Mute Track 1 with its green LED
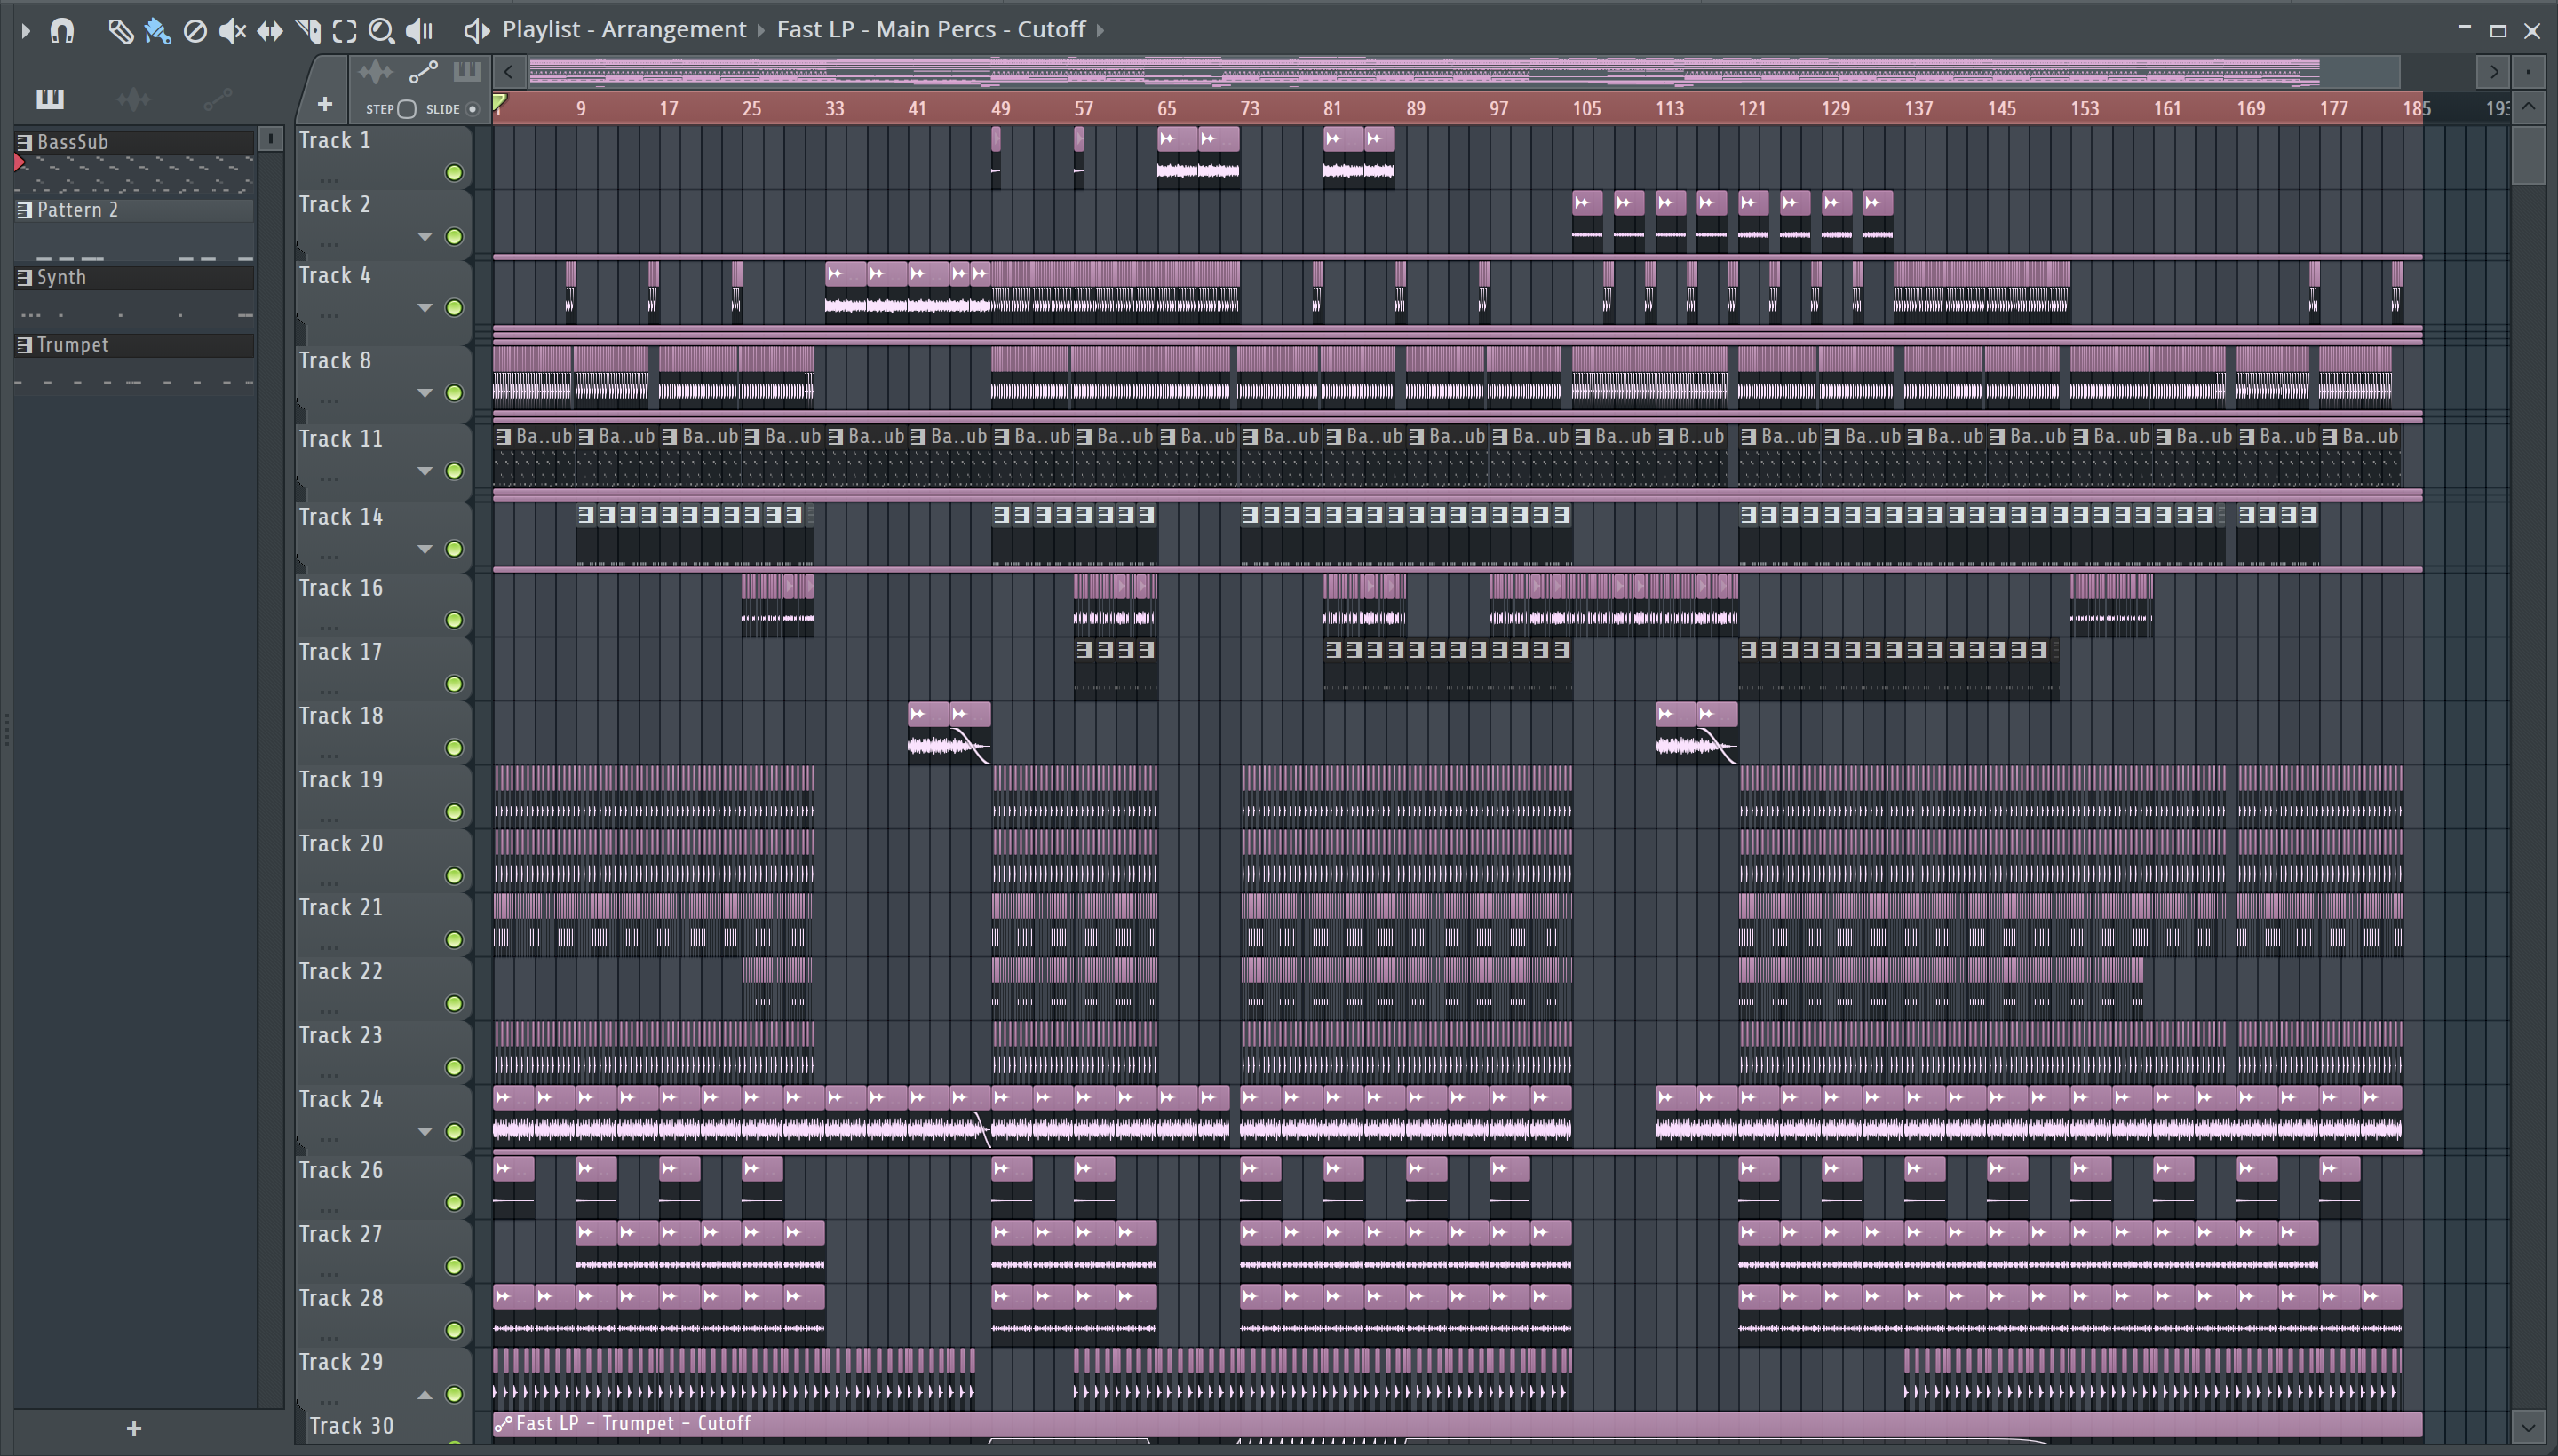The image size is (2558, 1456). click(454, 173)
